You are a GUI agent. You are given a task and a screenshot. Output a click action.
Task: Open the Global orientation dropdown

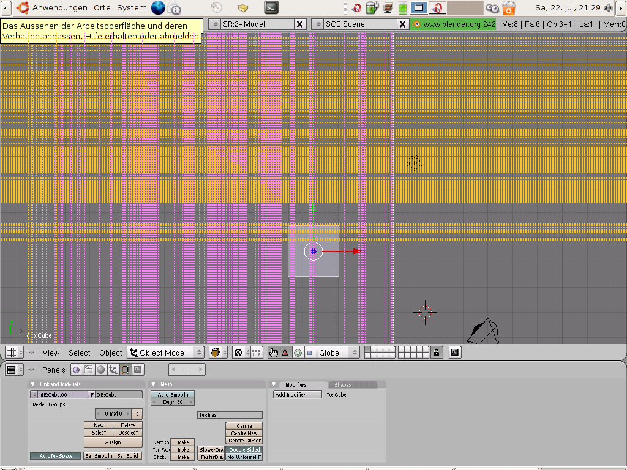click(x=338, y=352)
